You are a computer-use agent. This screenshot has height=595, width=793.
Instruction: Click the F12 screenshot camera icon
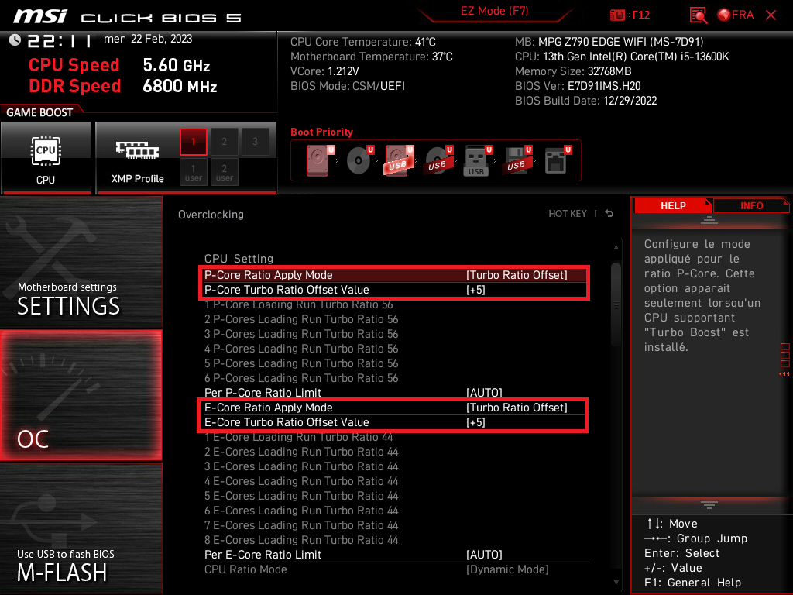[x=617, y=15]
